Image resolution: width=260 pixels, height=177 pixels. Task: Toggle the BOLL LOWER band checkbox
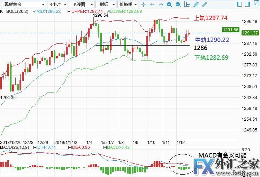[x=107, y=11]
